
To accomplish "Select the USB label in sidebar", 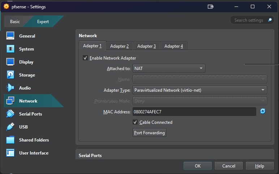I will pyautogui.click(x=23, y=127).
